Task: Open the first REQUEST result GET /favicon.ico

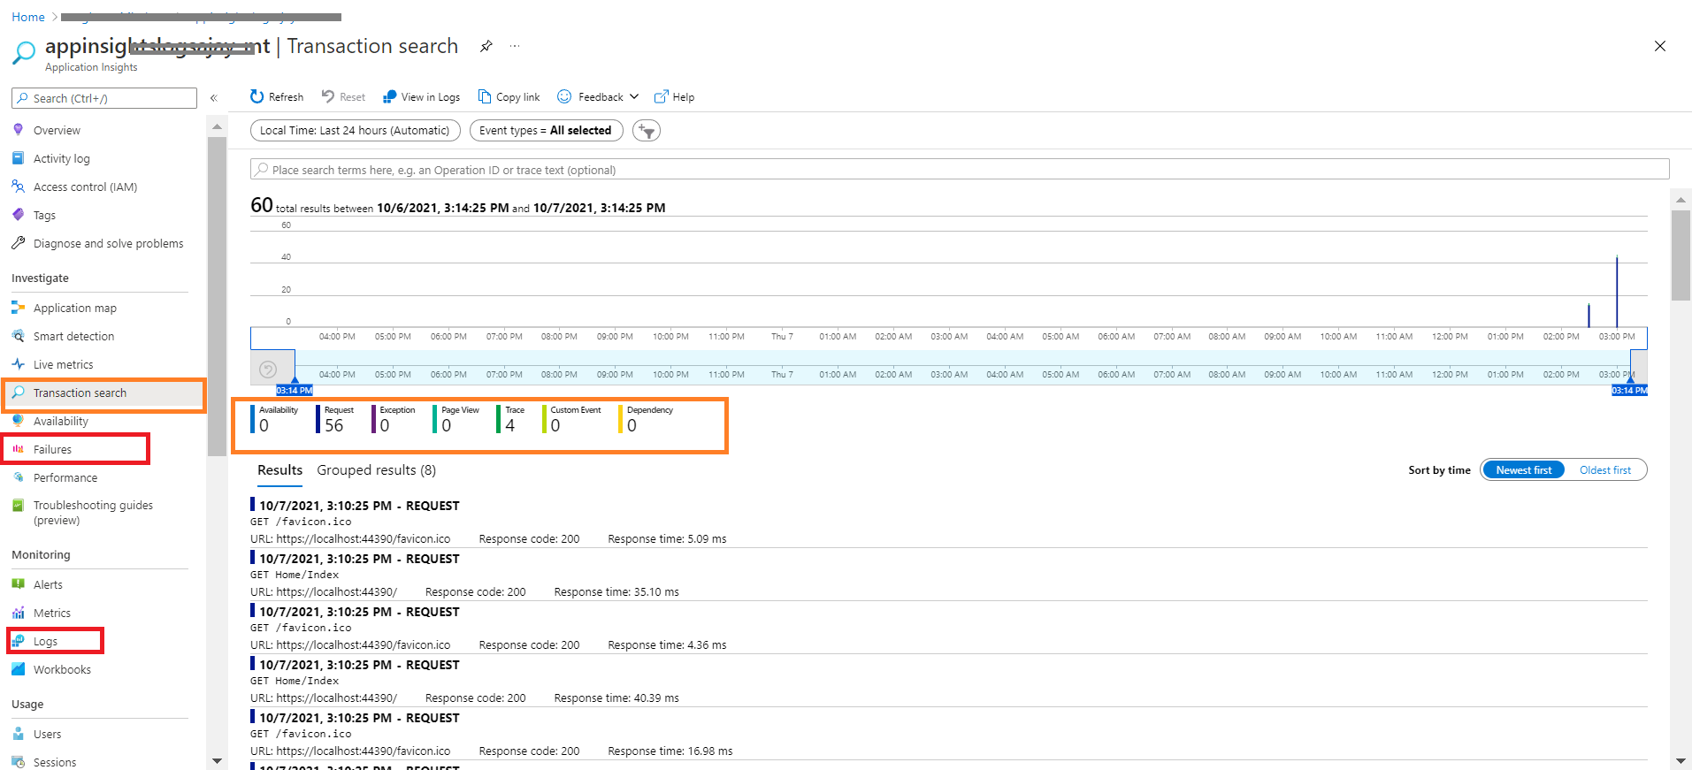Action: (x=948, y=522)
